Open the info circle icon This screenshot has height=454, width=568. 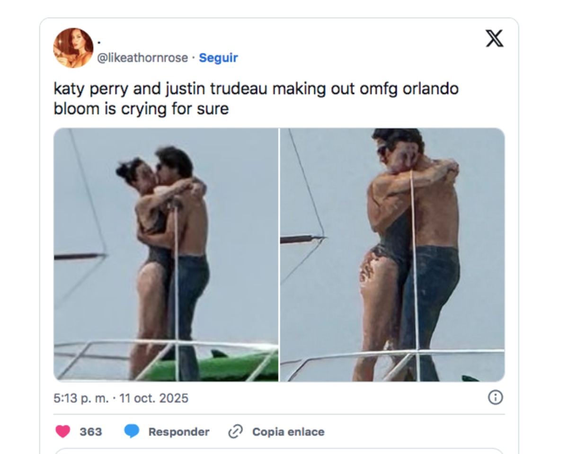[x=495, y=398]
